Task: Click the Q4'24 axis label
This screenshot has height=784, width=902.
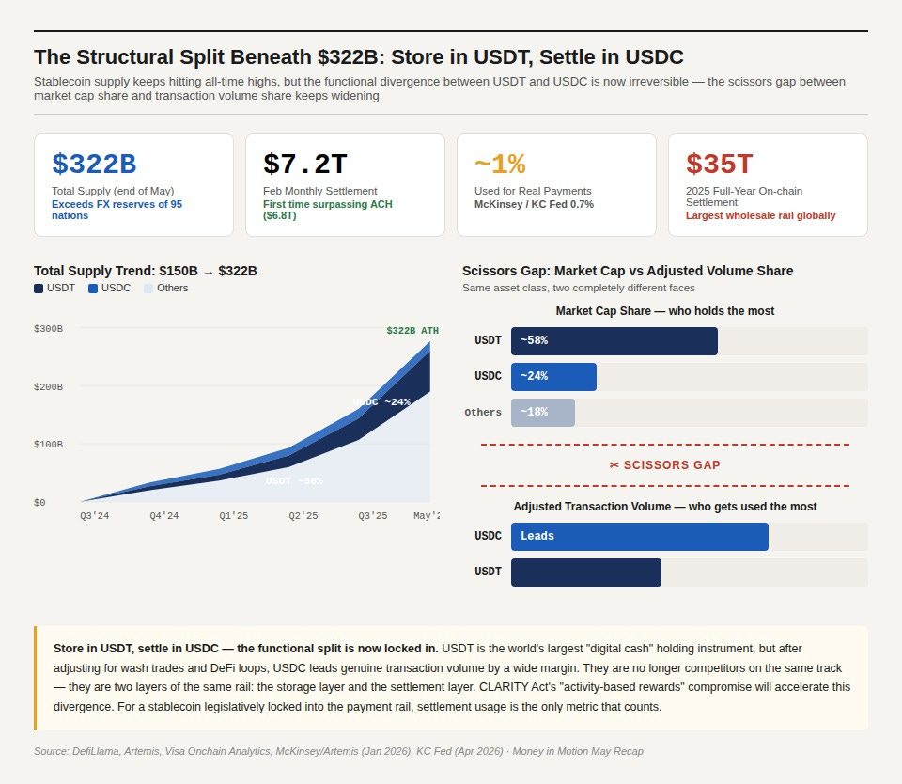Action: tap(163, 516)
